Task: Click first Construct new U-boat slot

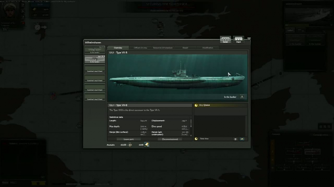Action: pyautogui.click(x=95, y=69)
